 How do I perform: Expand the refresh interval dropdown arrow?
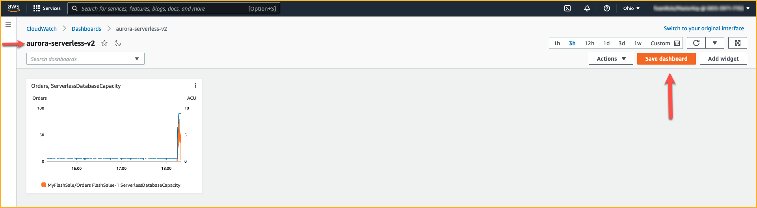pyautogui.click(x=714, y=43)
